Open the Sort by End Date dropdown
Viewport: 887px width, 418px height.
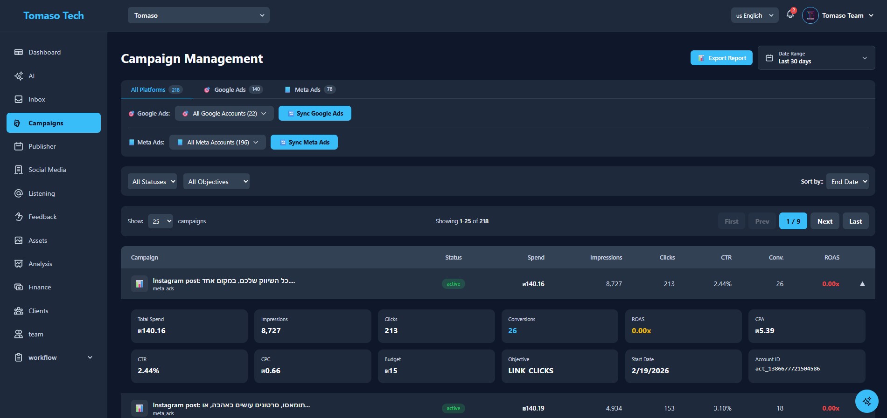(x=847, y=182)
